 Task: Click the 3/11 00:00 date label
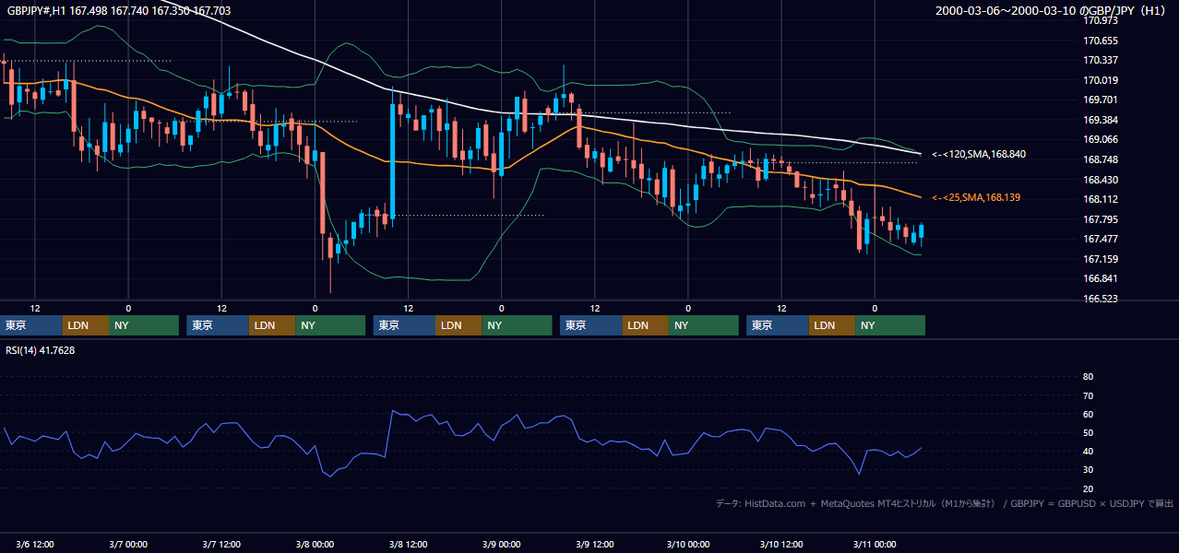pyautogui.click(x=875, y=545)
